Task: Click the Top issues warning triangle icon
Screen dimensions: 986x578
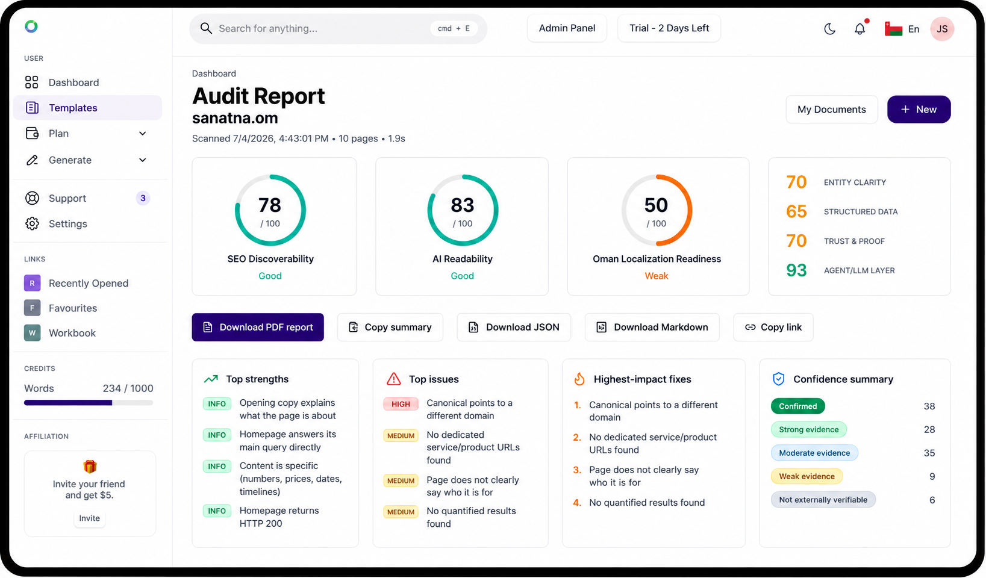Action: (393, 379)
